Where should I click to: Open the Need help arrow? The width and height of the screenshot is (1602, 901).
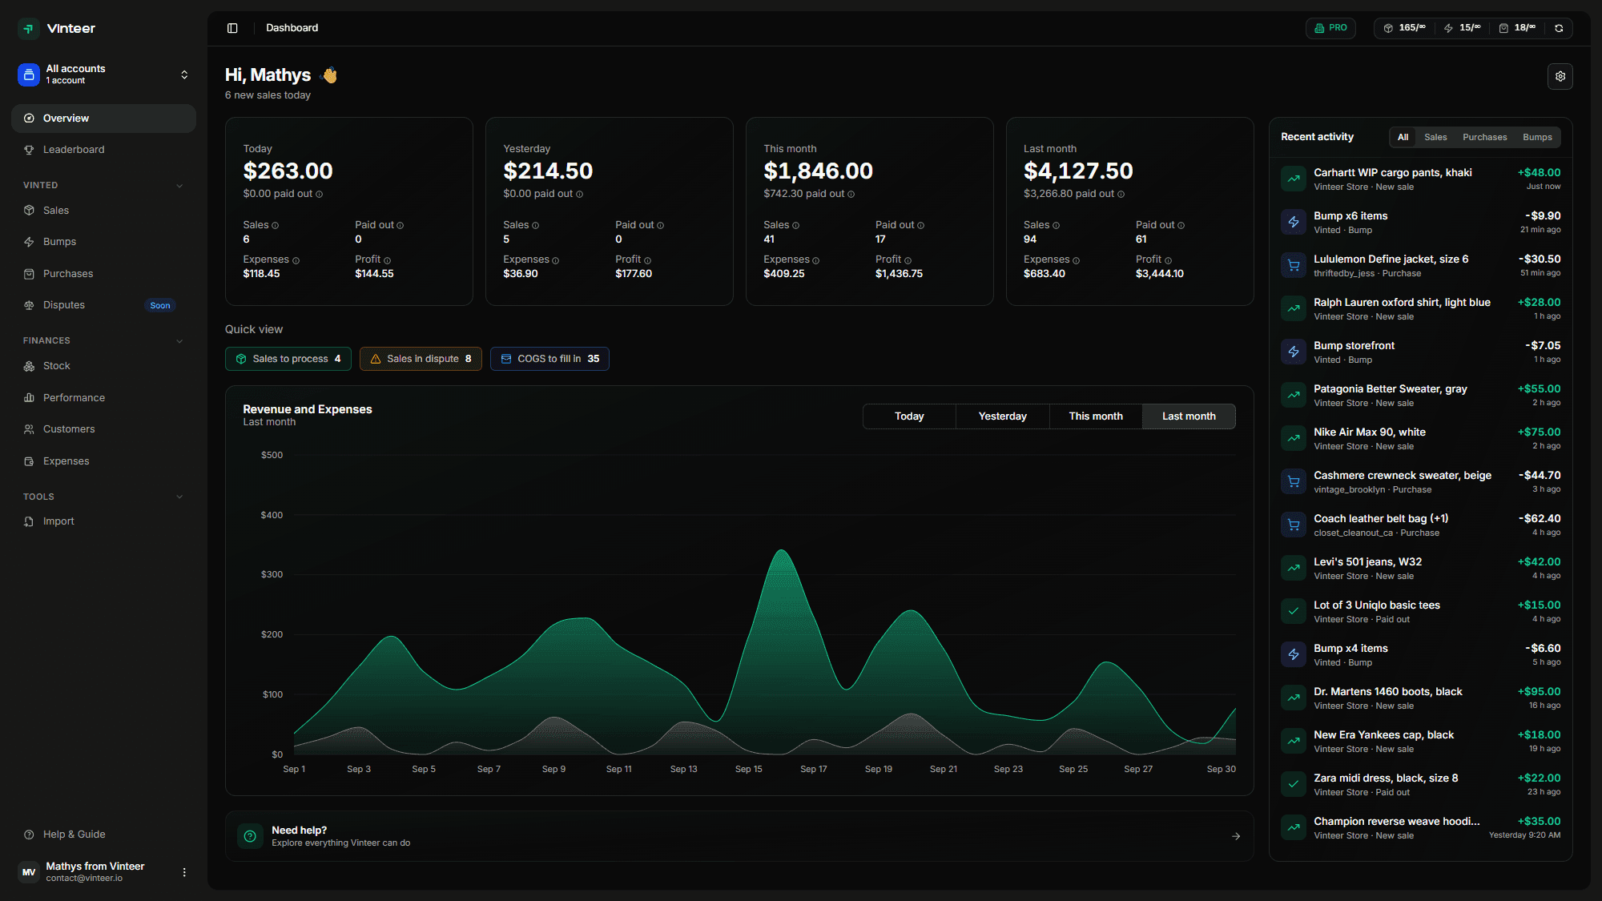(x=1236, y=836)
